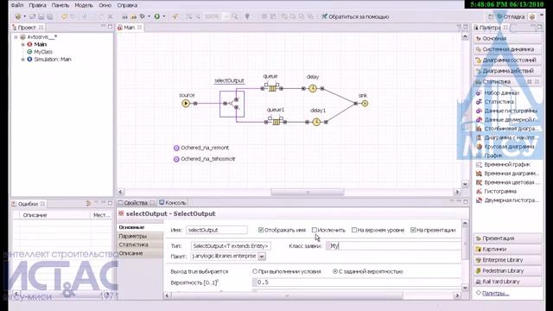Viewport: 553px width, 311px height.
Task: Select the delay1 clock icon
Action: [316, 122]
